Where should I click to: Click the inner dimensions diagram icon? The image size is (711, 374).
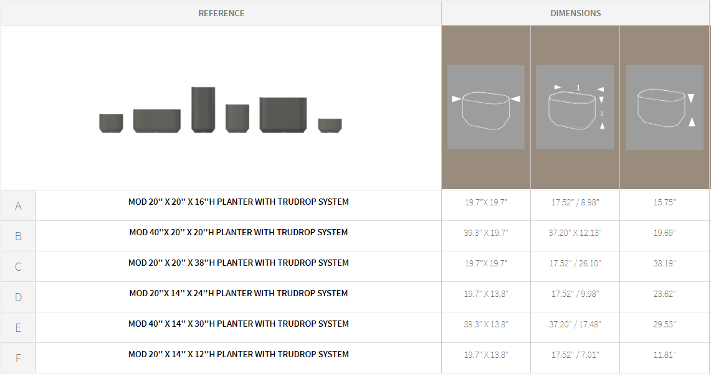tap(575, 107)
